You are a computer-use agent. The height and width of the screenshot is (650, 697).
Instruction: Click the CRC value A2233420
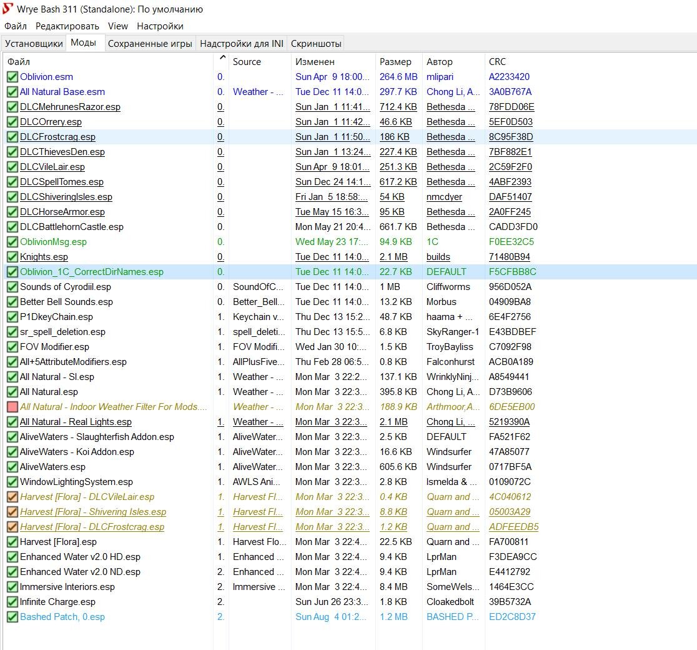509,77
